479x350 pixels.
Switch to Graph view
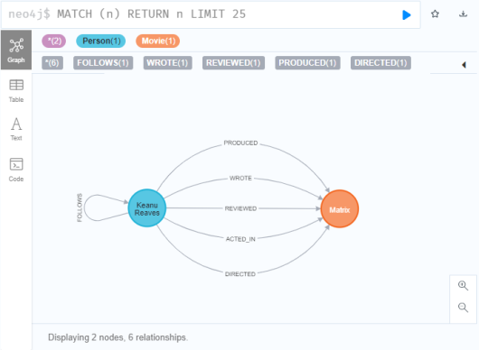click(x=16, y=50)
